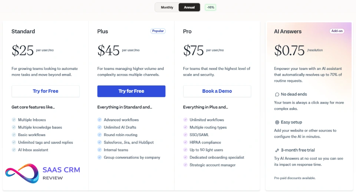Screen dimensions: 356x192
Task: Click the Popular badge on Plus plan
Action: click(x=158, y=31)
